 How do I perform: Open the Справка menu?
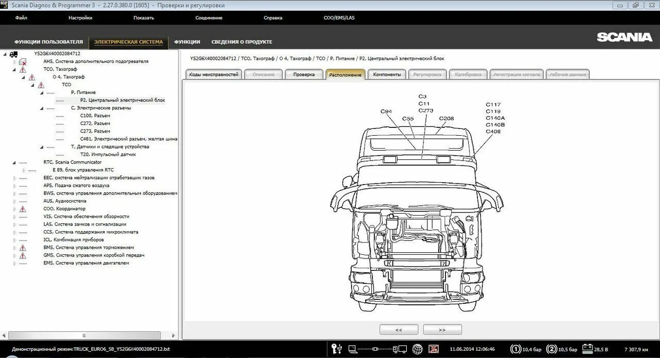[273, 18]
